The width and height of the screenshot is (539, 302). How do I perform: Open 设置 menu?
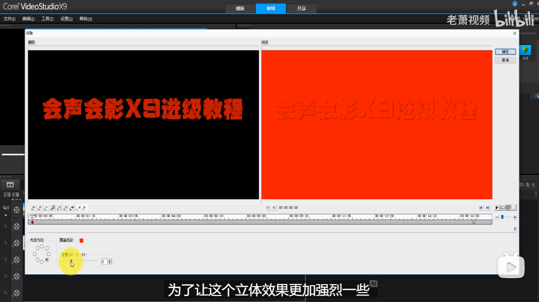pyautogui.click(x=67, y=19)
